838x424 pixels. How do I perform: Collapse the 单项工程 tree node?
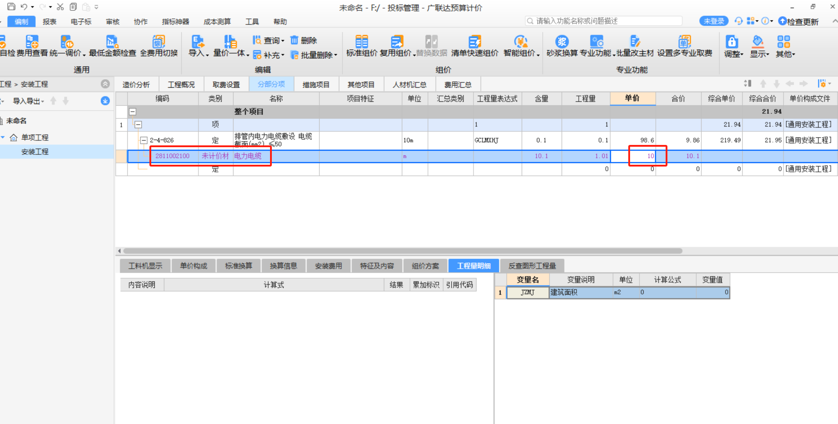(x=3, y=137)
